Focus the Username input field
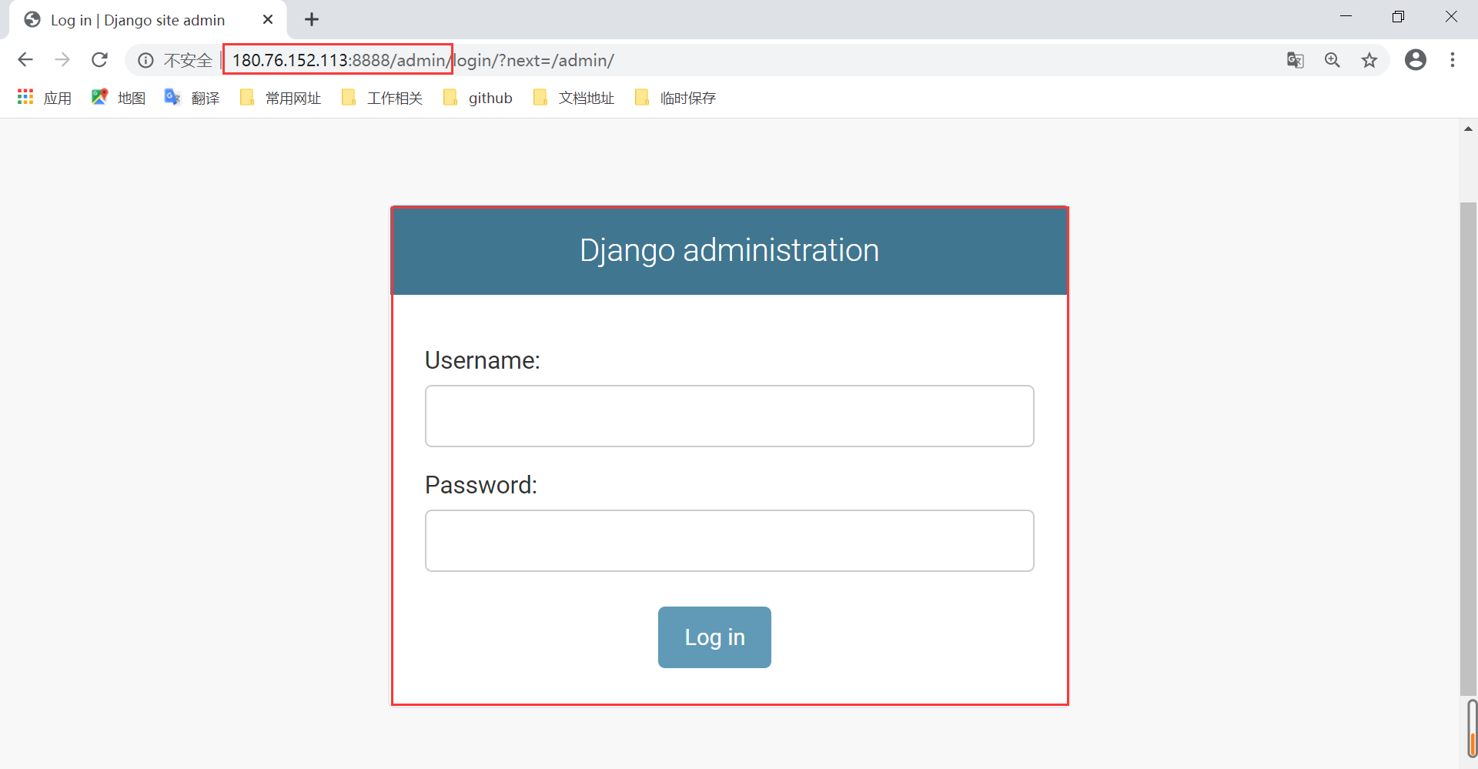This screenshot has width=1478, height=769. pos(730,416)
